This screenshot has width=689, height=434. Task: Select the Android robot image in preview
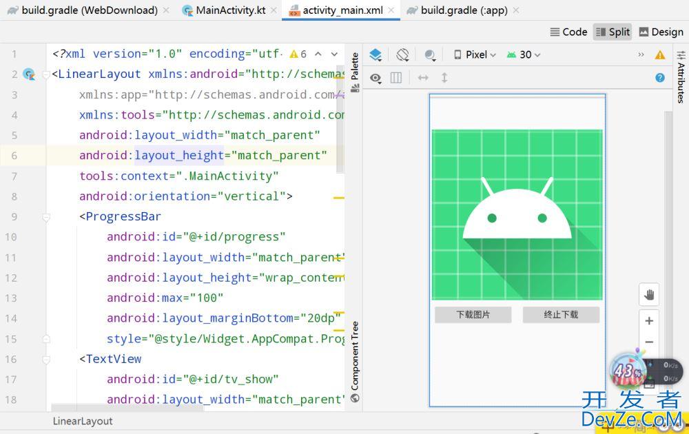pos(517,214)
